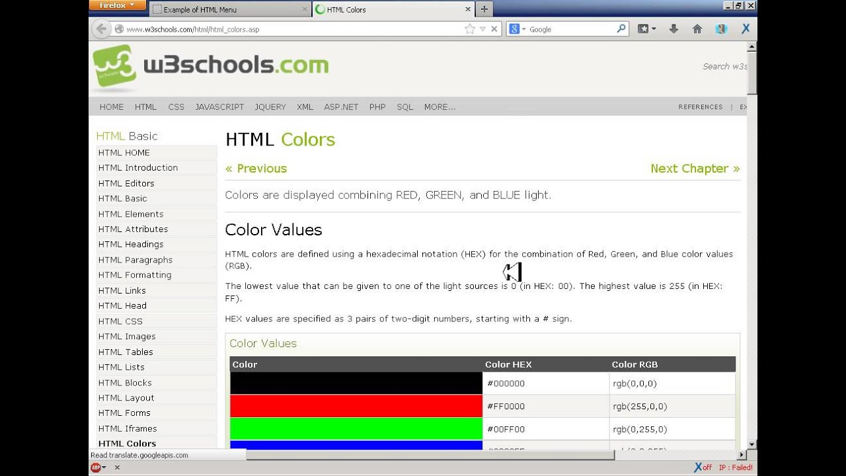Image resolution: width=846 pixels, height=476 pixels.
Task: Open URL history dropdown arrow
Action: click(x=482, y=29)
